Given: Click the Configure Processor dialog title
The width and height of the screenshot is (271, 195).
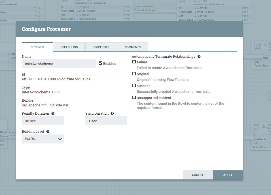Looking at the screenshot, I should click(46, 29).
